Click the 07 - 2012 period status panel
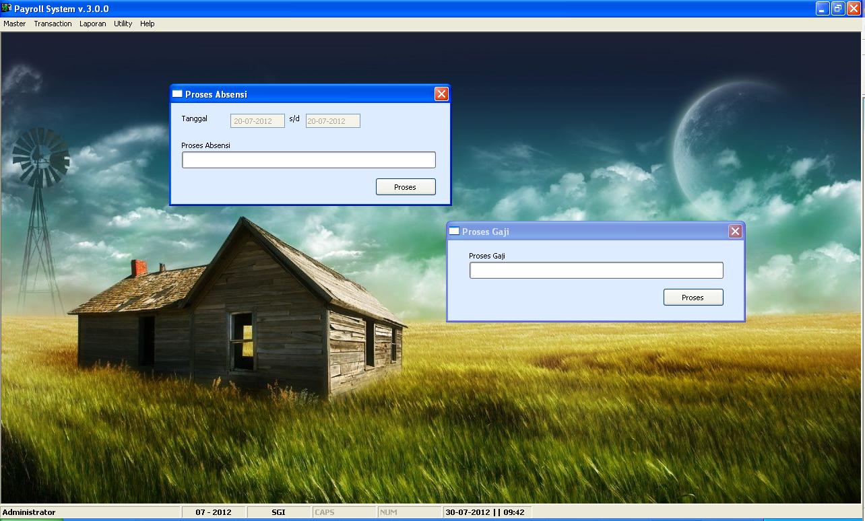Viewport: 865px width, 521px height. point(214,512)
